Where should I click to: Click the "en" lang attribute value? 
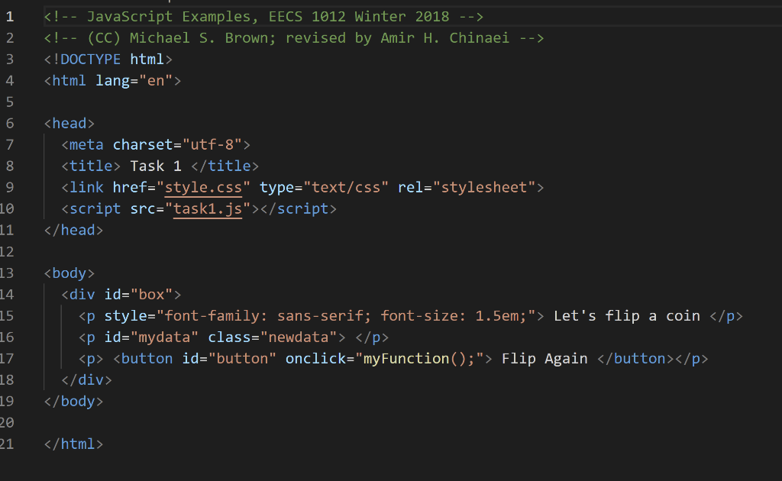(156, 81)
